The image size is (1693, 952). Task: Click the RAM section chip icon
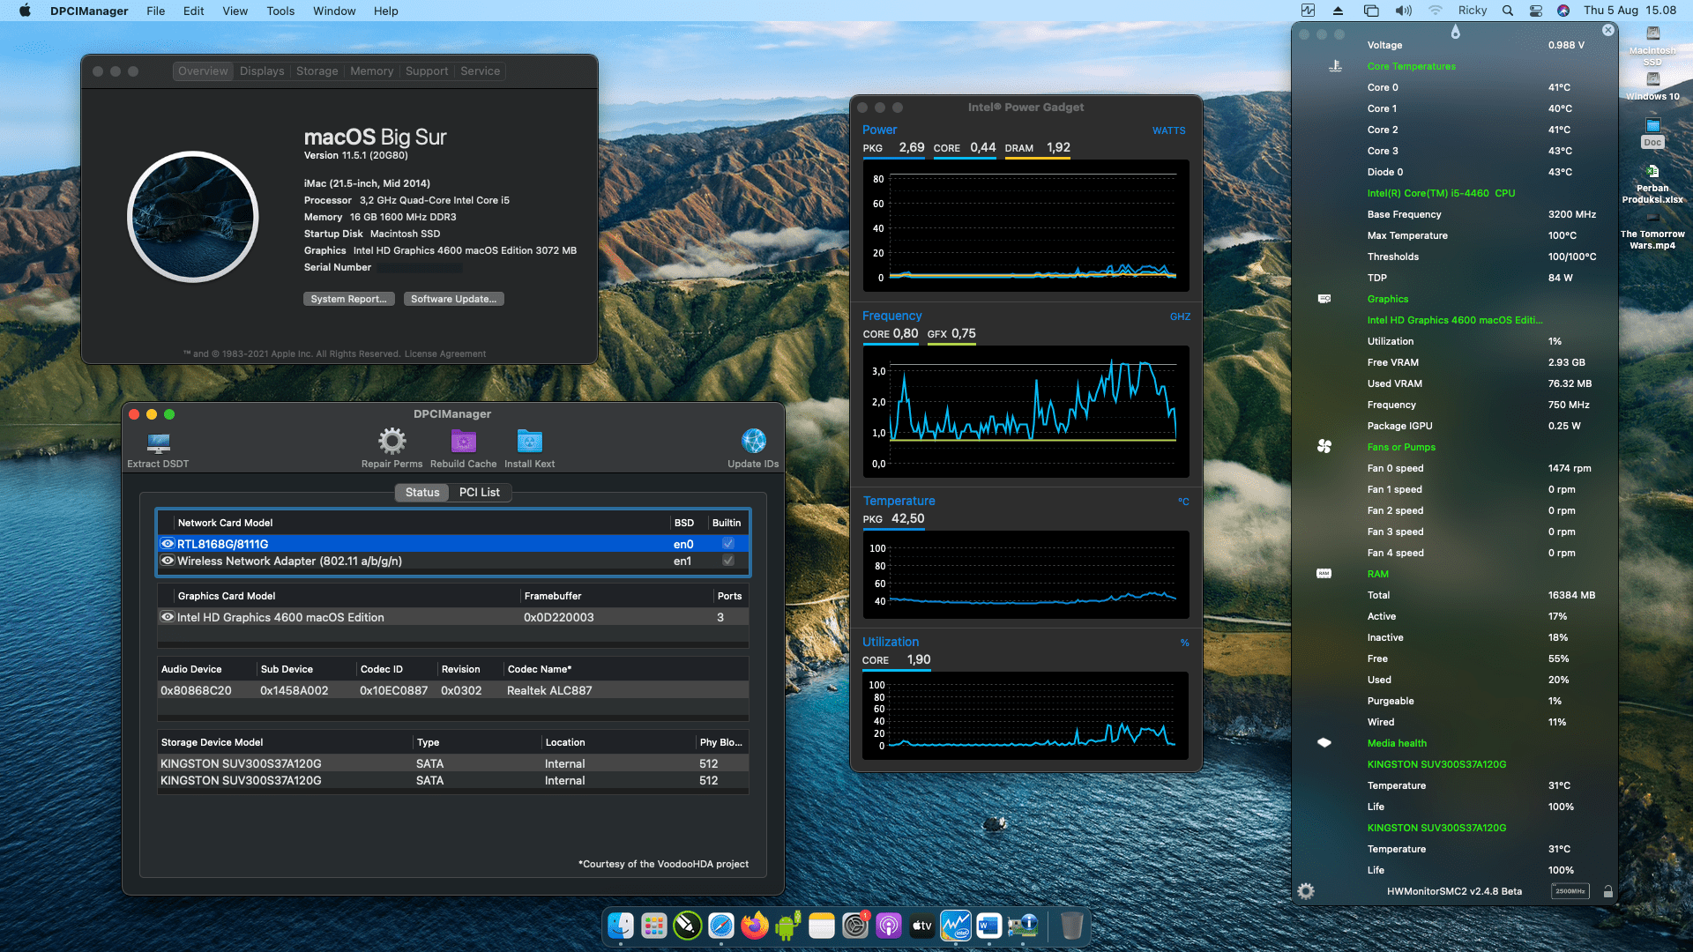(x=1324, y=574)
